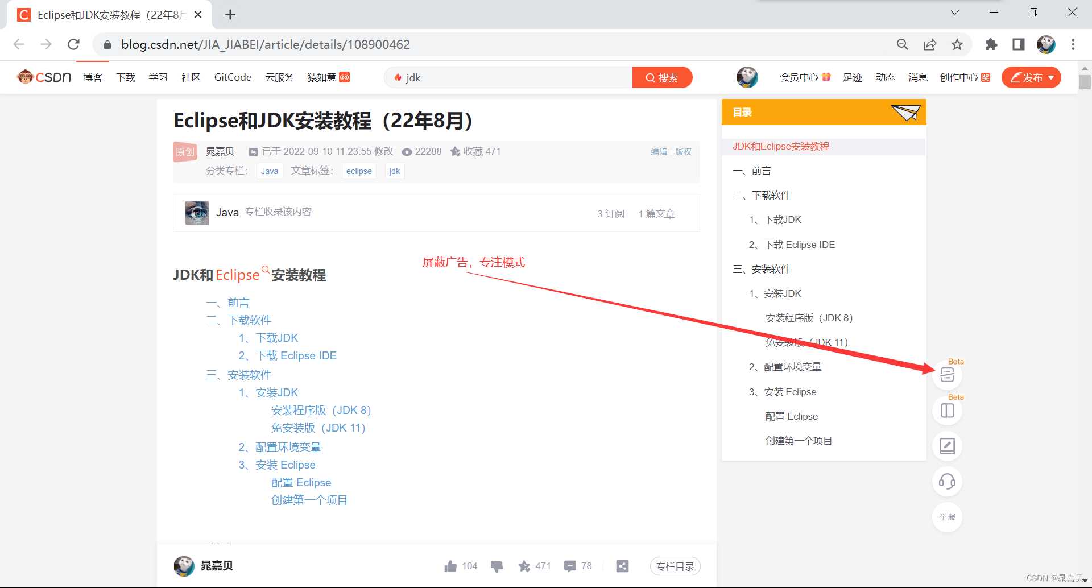Screen dimensions: 1092x588
Task: Like the article with thumbs-up icon
Action: [x=450, y=566]
